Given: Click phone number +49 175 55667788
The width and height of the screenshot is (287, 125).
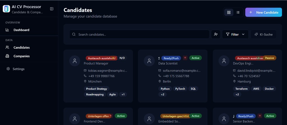Looking at the screenshot, I should (176, 76).
